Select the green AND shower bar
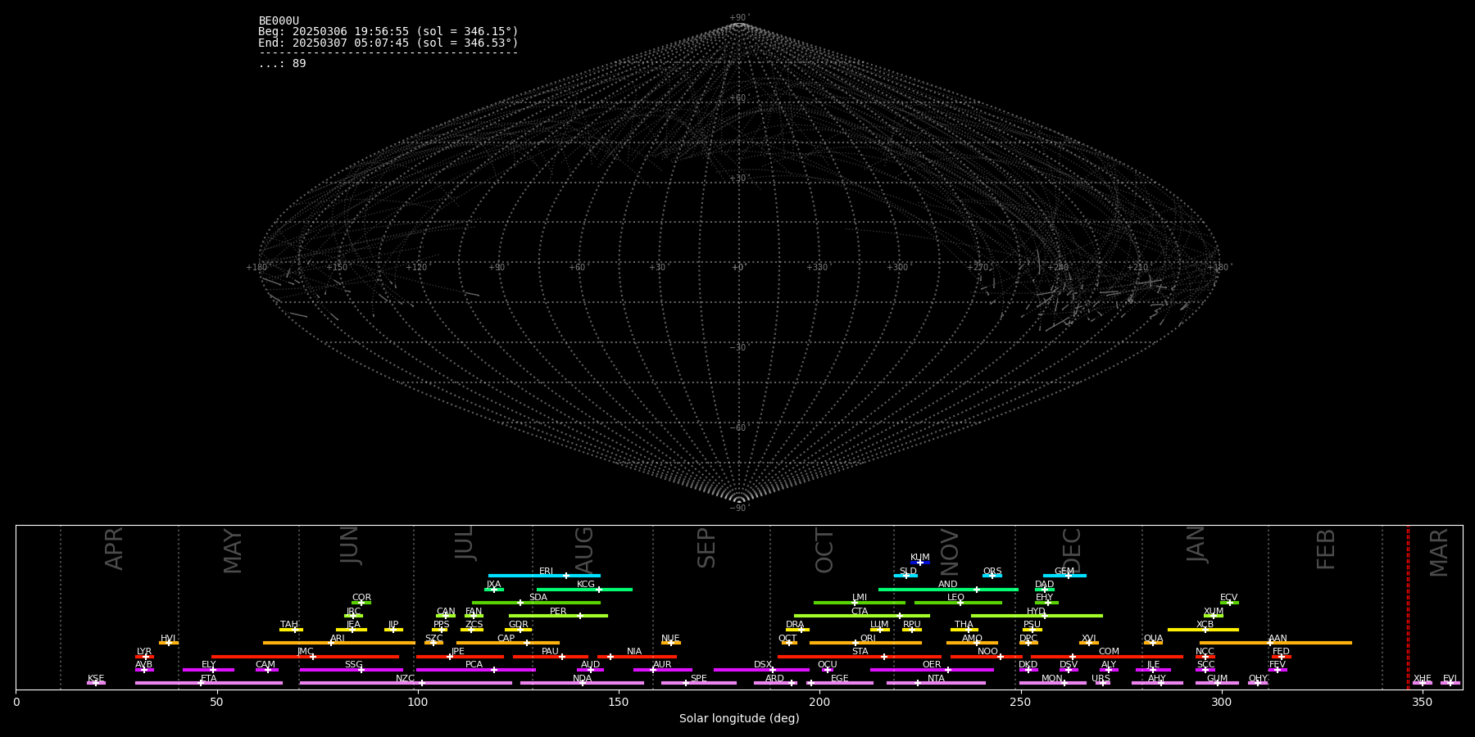Image resolution: width=1475 pixels, height=737 pixels. tap(948, 590)
